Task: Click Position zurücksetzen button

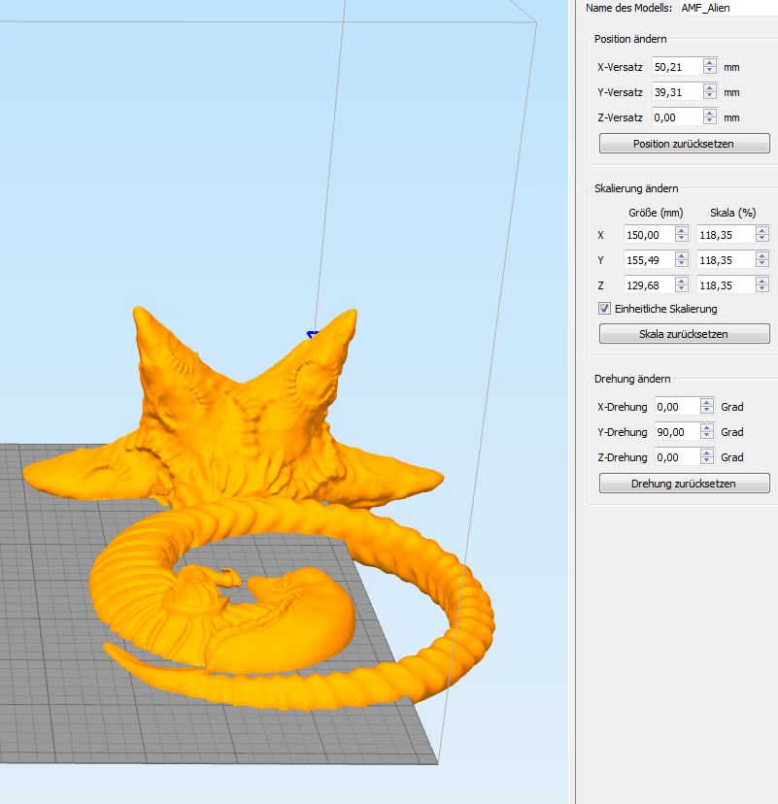Action: [684, 144]
